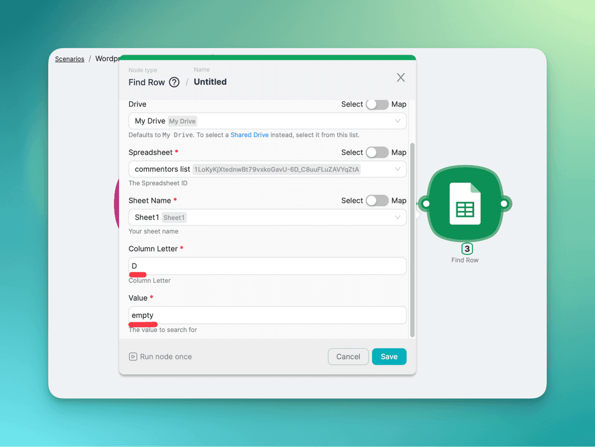This screenshot has height=447, width=595.
Task: Click the node number 3 badge
Action: pos(467,249)
